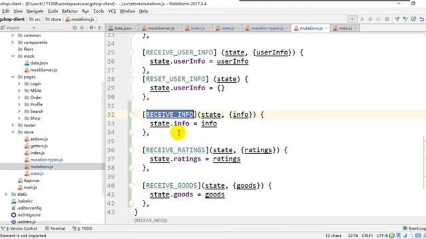Expand the components folder
Image resolution: width=426 pixels, height=239 pixels.
pos(13,42)
